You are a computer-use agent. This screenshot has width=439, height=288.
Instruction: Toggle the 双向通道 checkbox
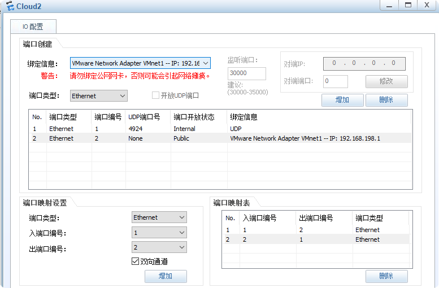(x=135, y=261)
